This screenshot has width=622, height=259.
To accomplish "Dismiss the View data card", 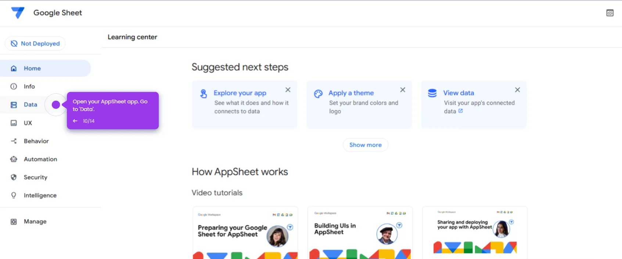I will [x=517, y=90].
